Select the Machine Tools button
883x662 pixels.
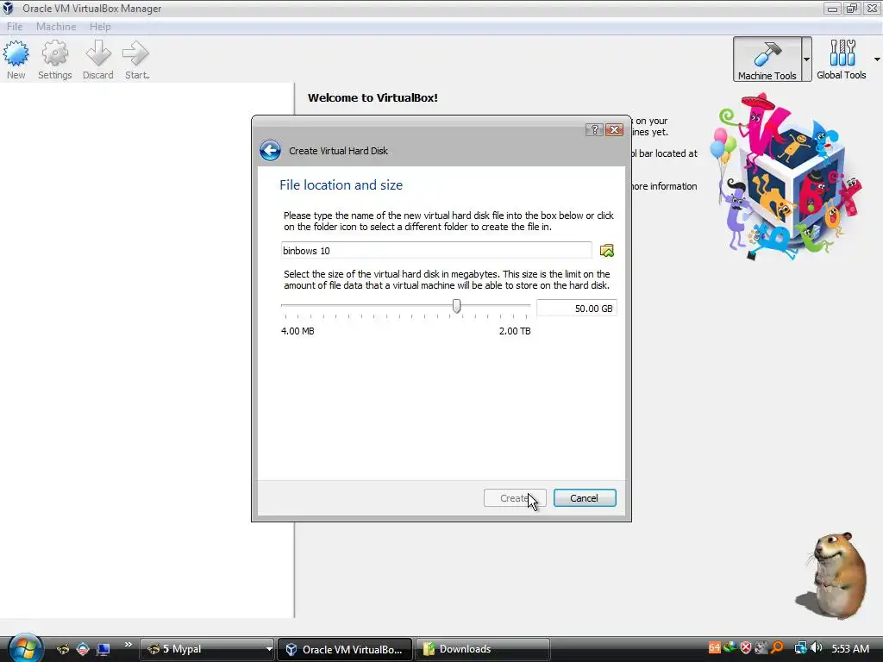coord(767,59)
